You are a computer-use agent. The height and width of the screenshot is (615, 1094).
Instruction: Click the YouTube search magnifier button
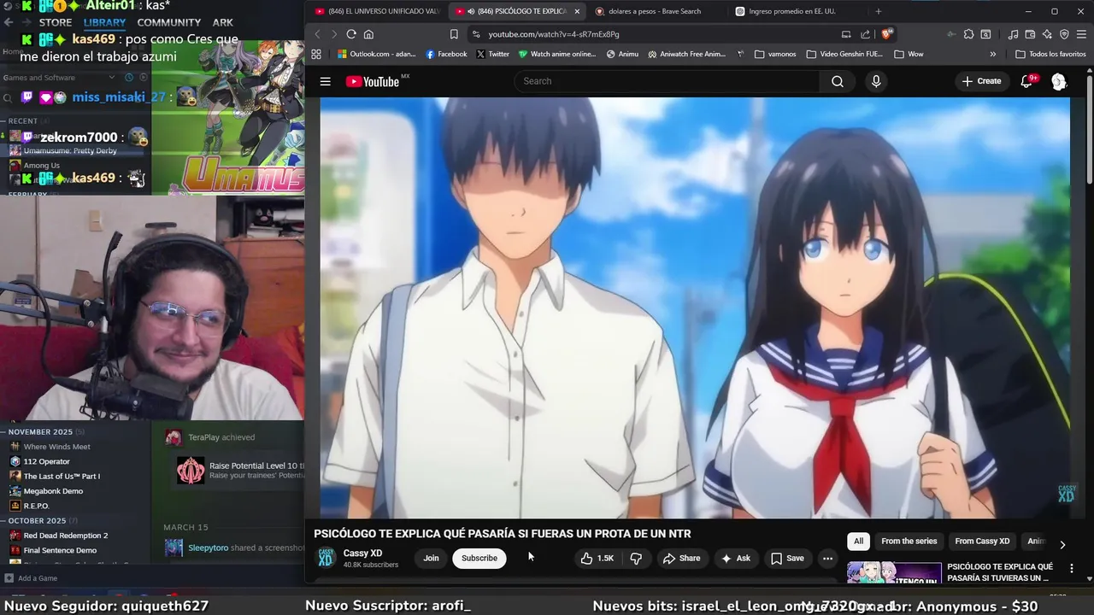[838, 81]
